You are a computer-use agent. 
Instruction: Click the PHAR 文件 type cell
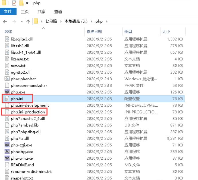tap(134, 85)
